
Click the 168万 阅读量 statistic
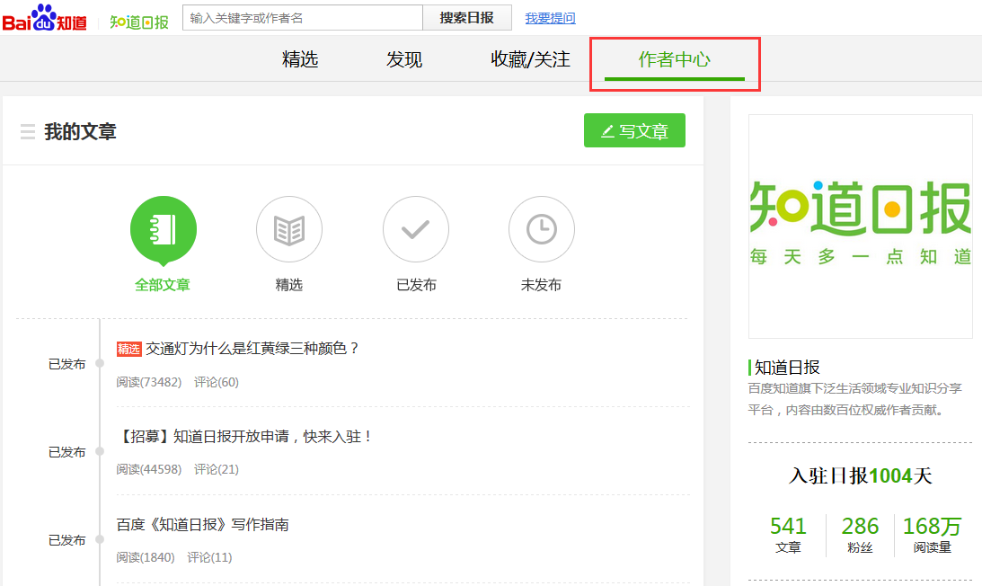tap(932, 535)
